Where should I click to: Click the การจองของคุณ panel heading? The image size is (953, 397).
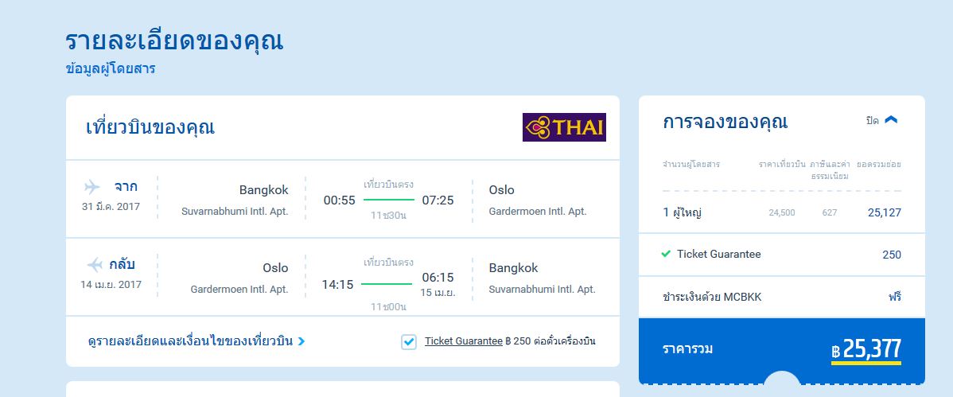click(x=725, y=122)
